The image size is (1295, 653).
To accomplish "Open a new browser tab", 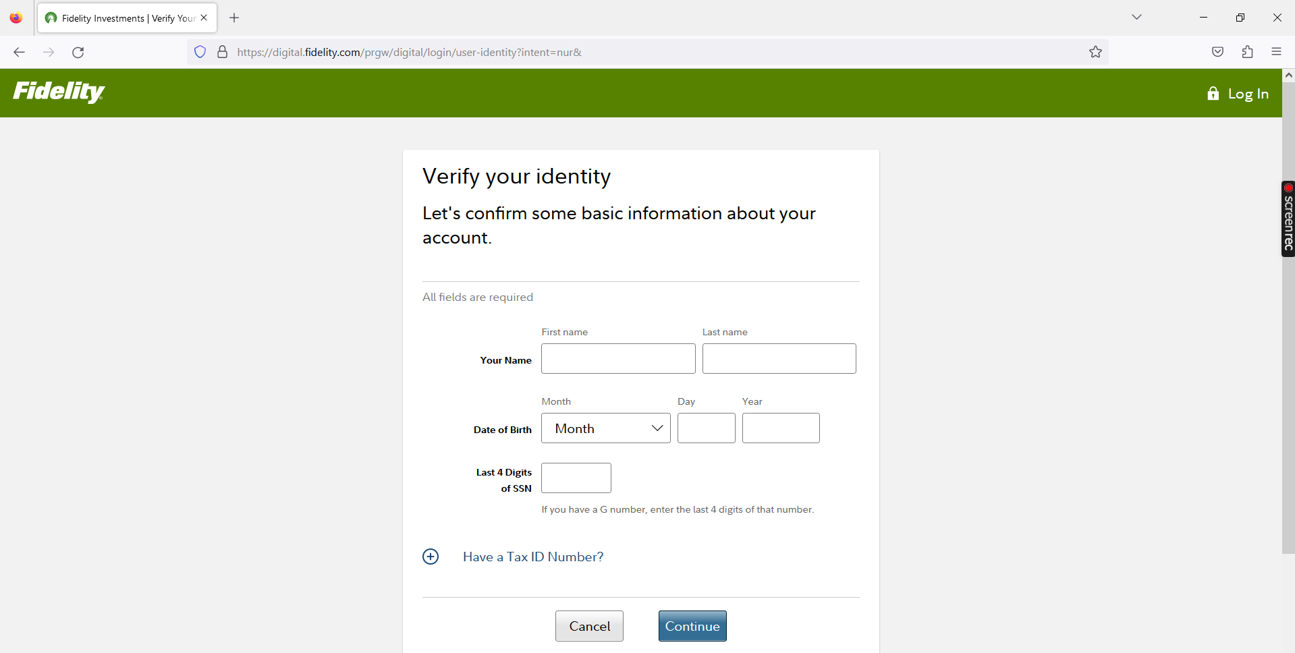I will coord(234,18).
